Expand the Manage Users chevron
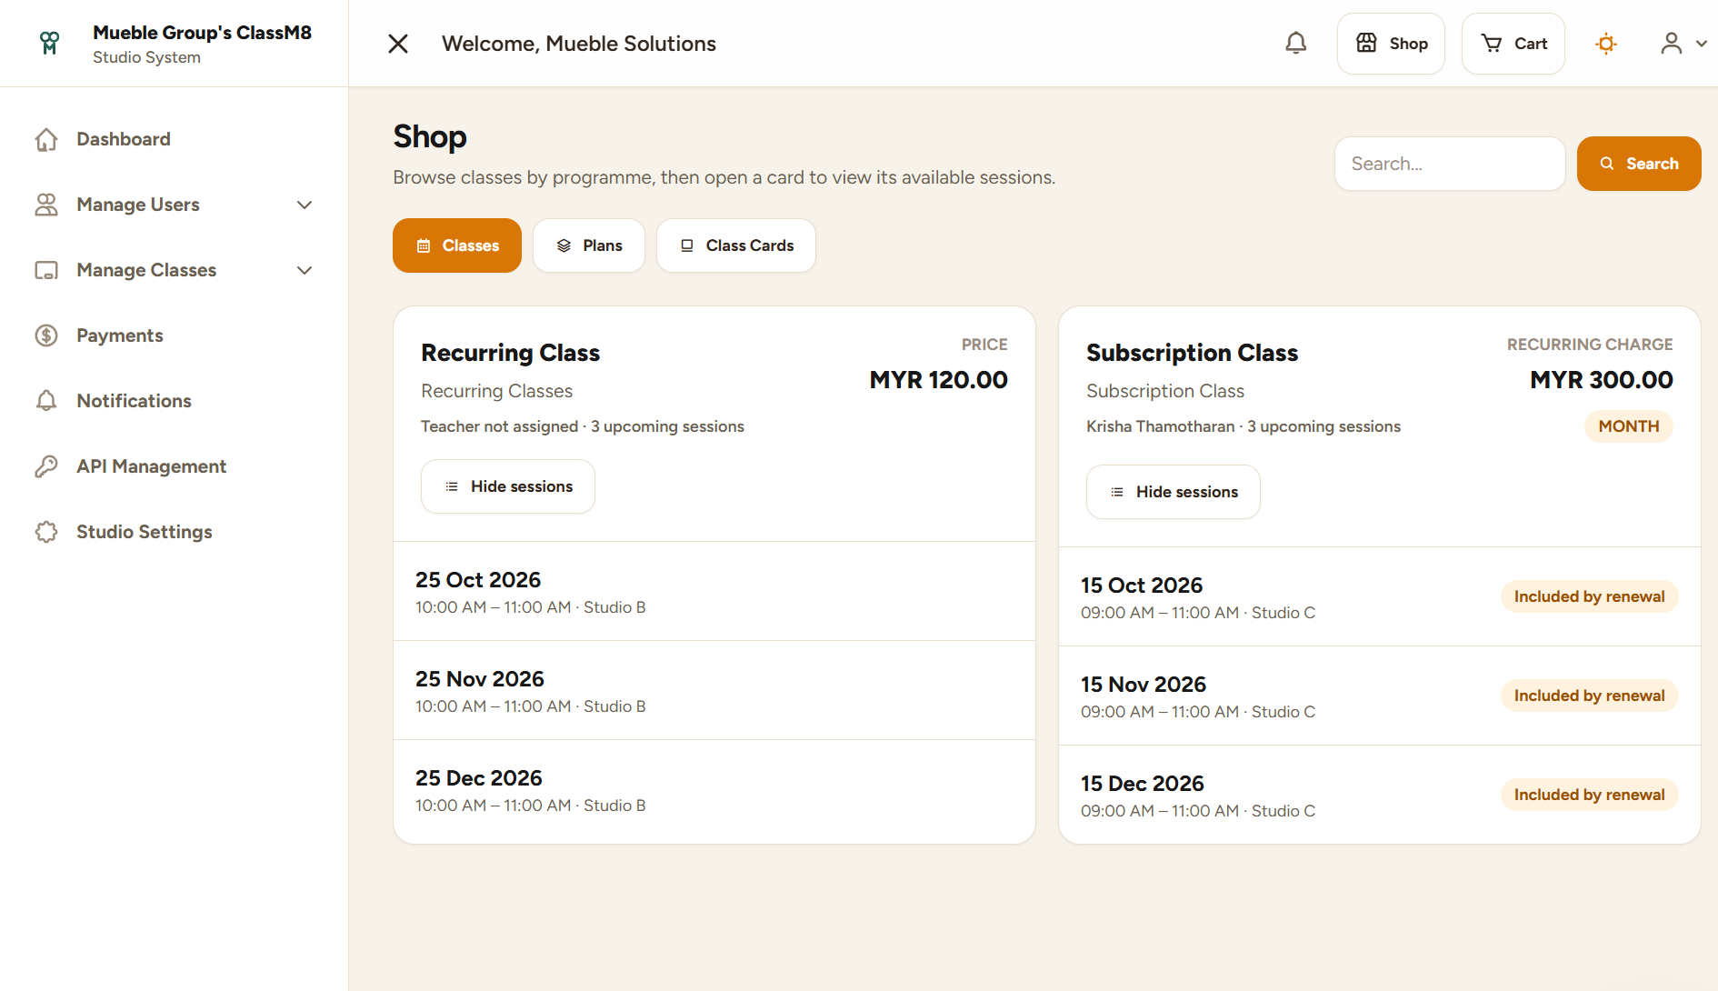The width and height of the screenshot is (1718, 991). [x=305, y=205]
